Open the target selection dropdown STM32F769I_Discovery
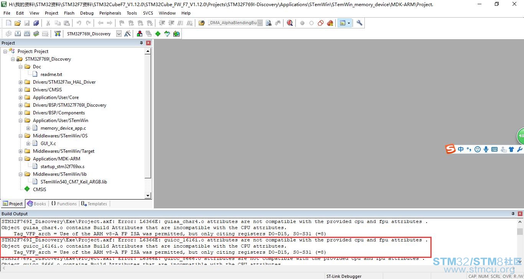524x279 pixels. (x=119, y=34)
